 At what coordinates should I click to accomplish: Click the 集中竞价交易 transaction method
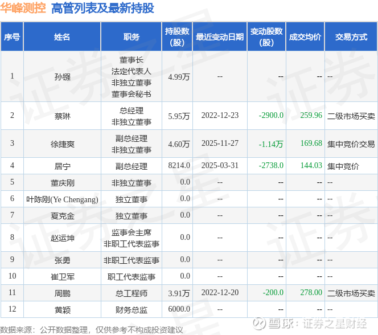tap(351, 144)
